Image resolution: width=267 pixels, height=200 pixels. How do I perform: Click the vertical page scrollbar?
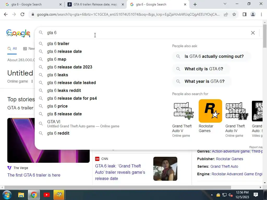265,36
